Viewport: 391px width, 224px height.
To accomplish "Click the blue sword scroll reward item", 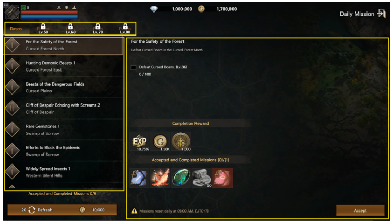I will 139,178.
